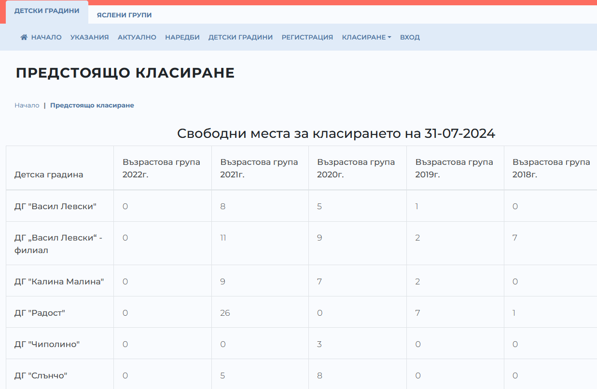Select the ДГ "Чиполино" row name
This screenshot has height=389, width=597.
tap(47, 344)
